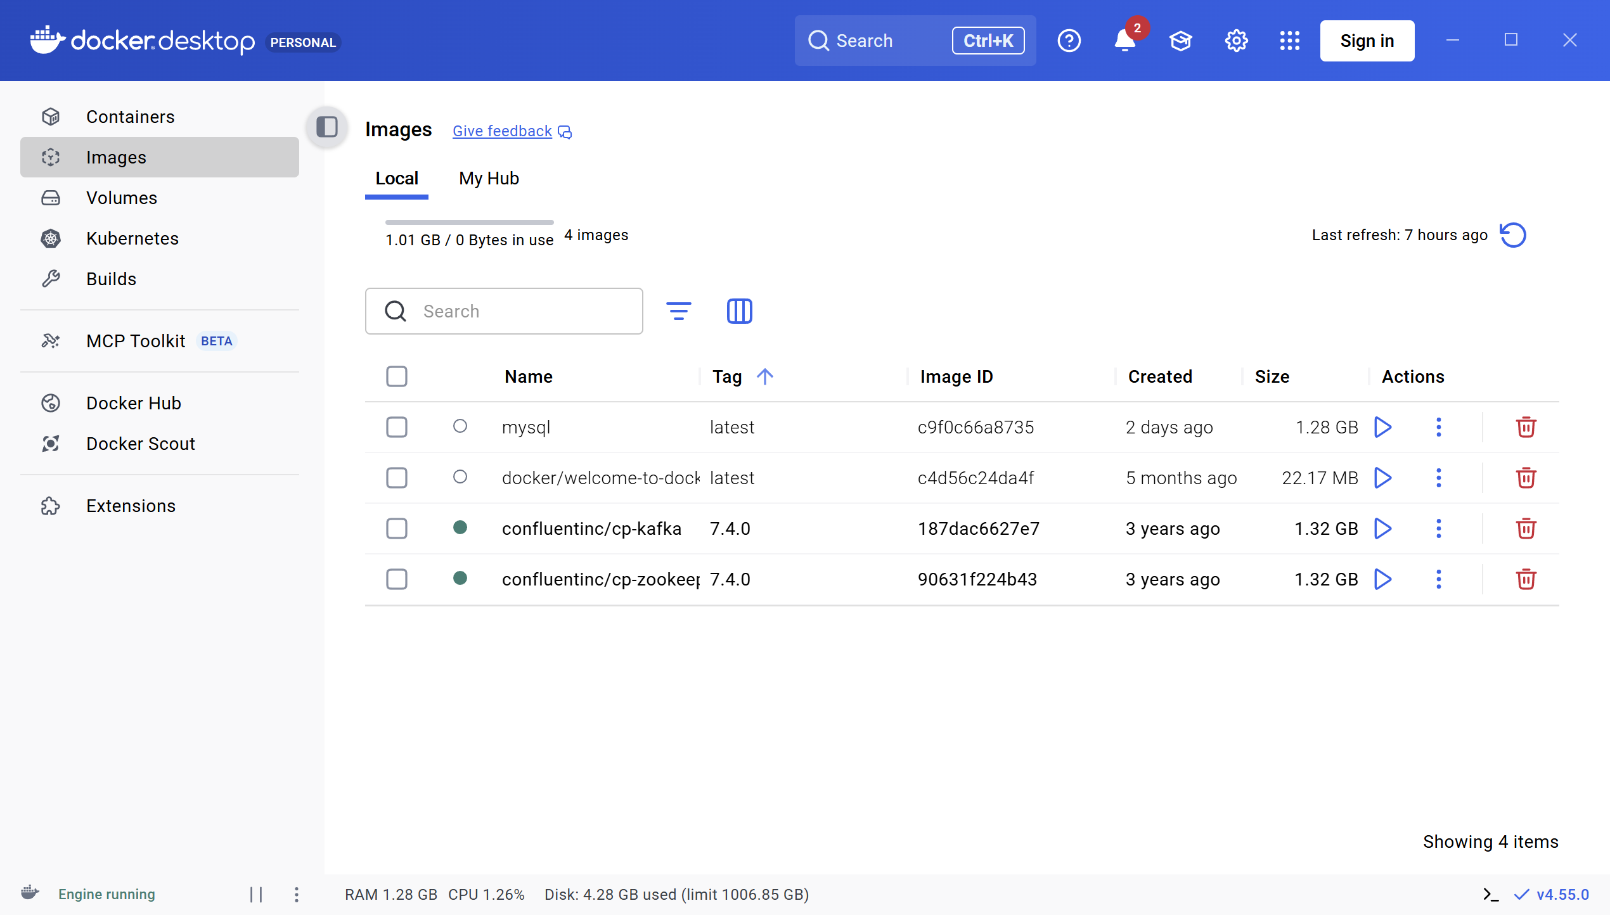This screenshot has width=1610, height=915.
Task: Open the Learning Center graduation cap icon
Action: tap(1180, 41)
